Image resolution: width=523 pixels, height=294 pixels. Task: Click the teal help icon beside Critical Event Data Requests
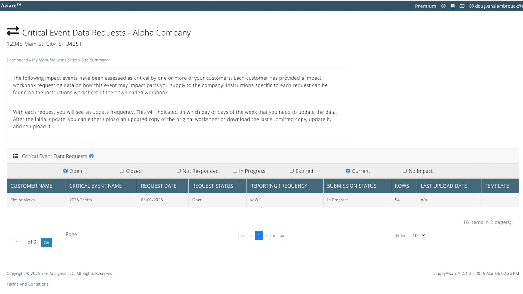coord(92,156)
